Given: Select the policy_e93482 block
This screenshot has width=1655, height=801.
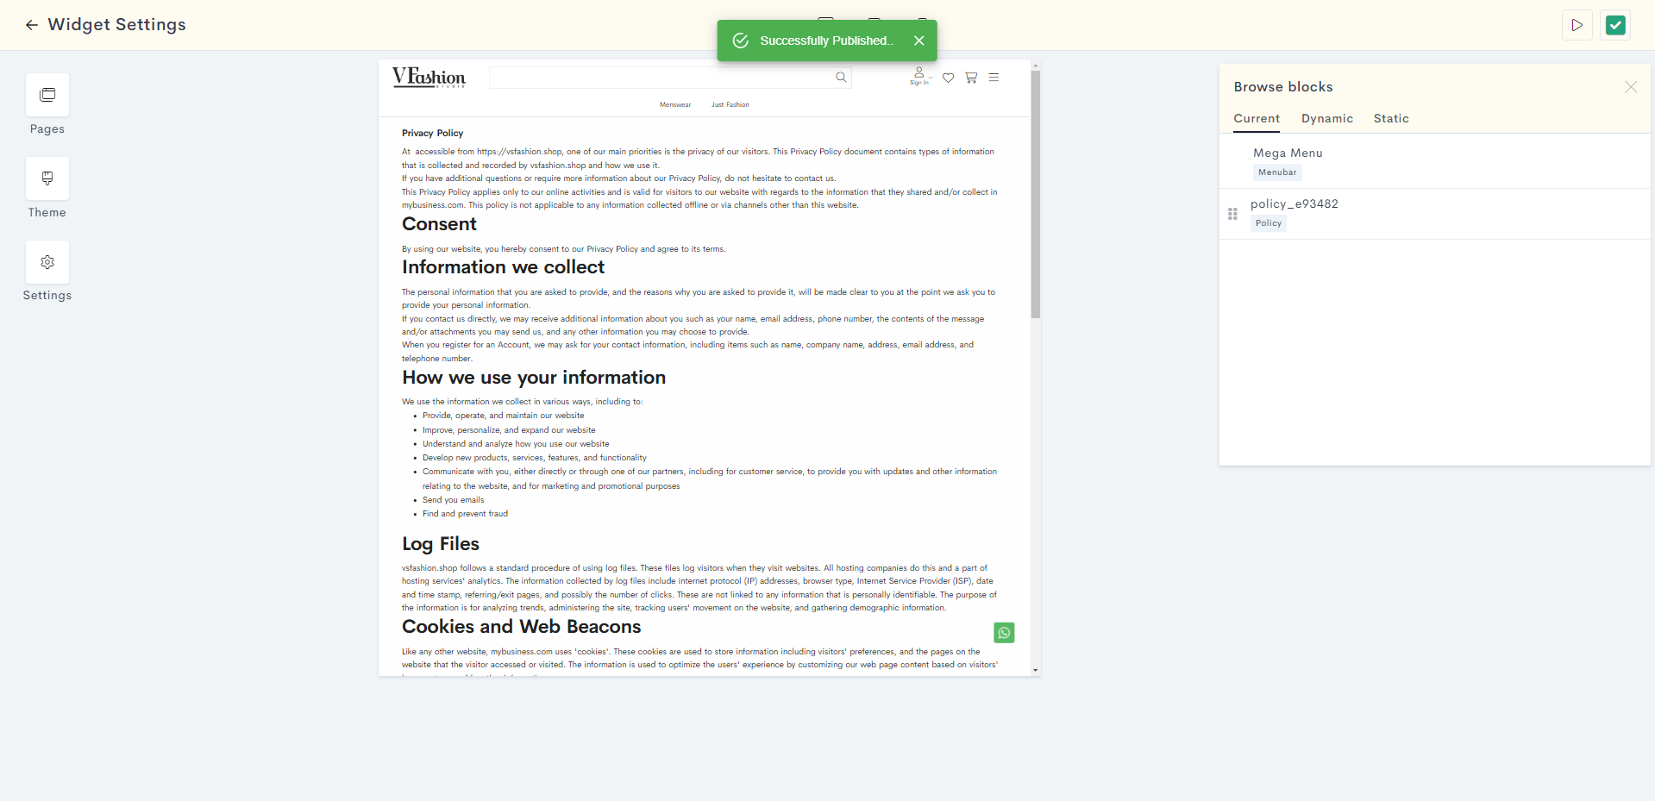Looking at the screenshot, I should click(1435, 214).
